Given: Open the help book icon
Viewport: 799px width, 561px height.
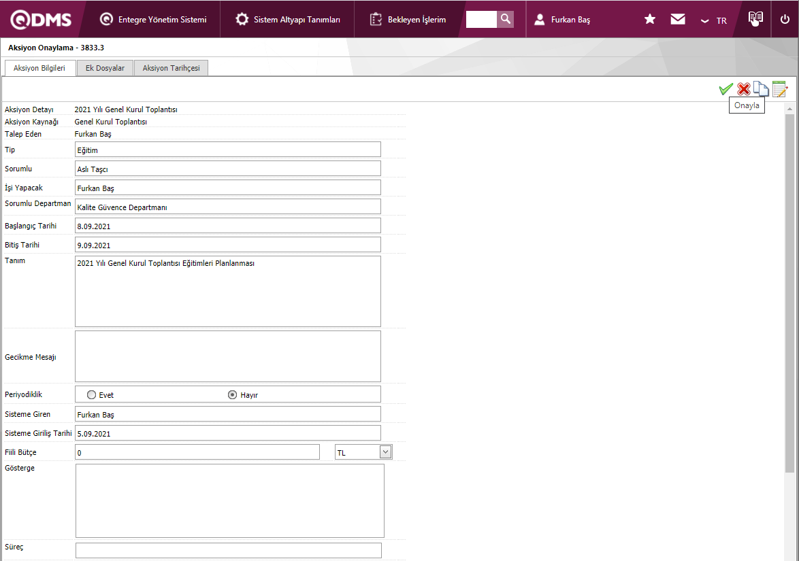Looking at the screenshot, I should 755,19.
